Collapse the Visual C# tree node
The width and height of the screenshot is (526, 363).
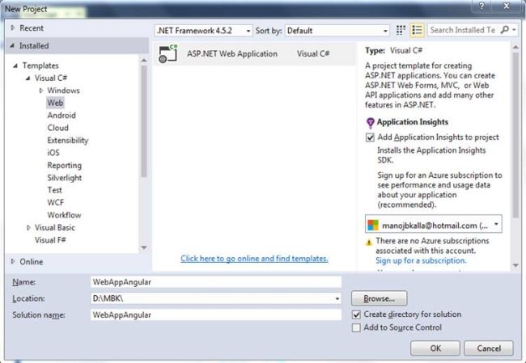[x=28, y=78]
